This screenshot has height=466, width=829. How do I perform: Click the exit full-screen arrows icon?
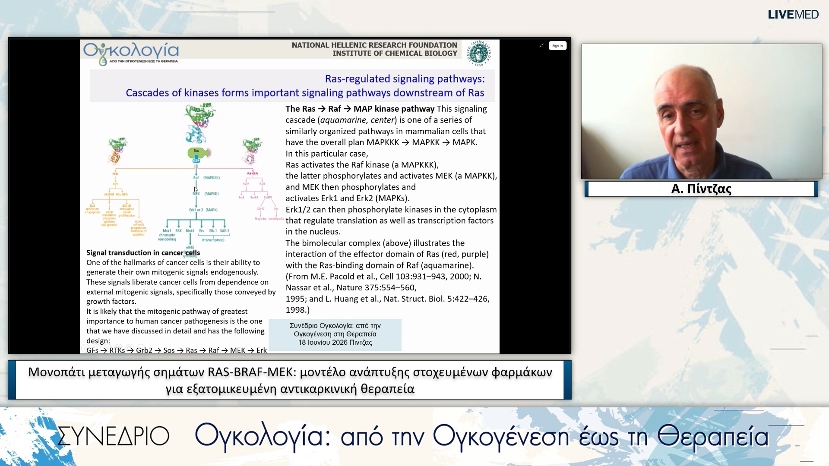(541, 45)
